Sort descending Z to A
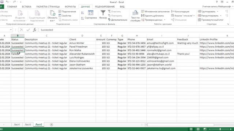The height and width of the screenshot is (131, 234). point(83,18)
